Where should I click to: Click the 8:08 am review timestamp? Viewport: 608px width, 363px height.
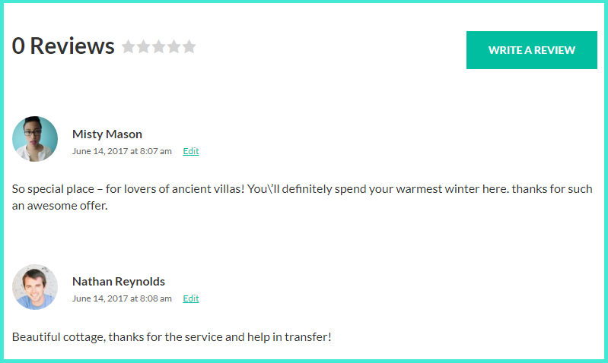pos(155,298)
